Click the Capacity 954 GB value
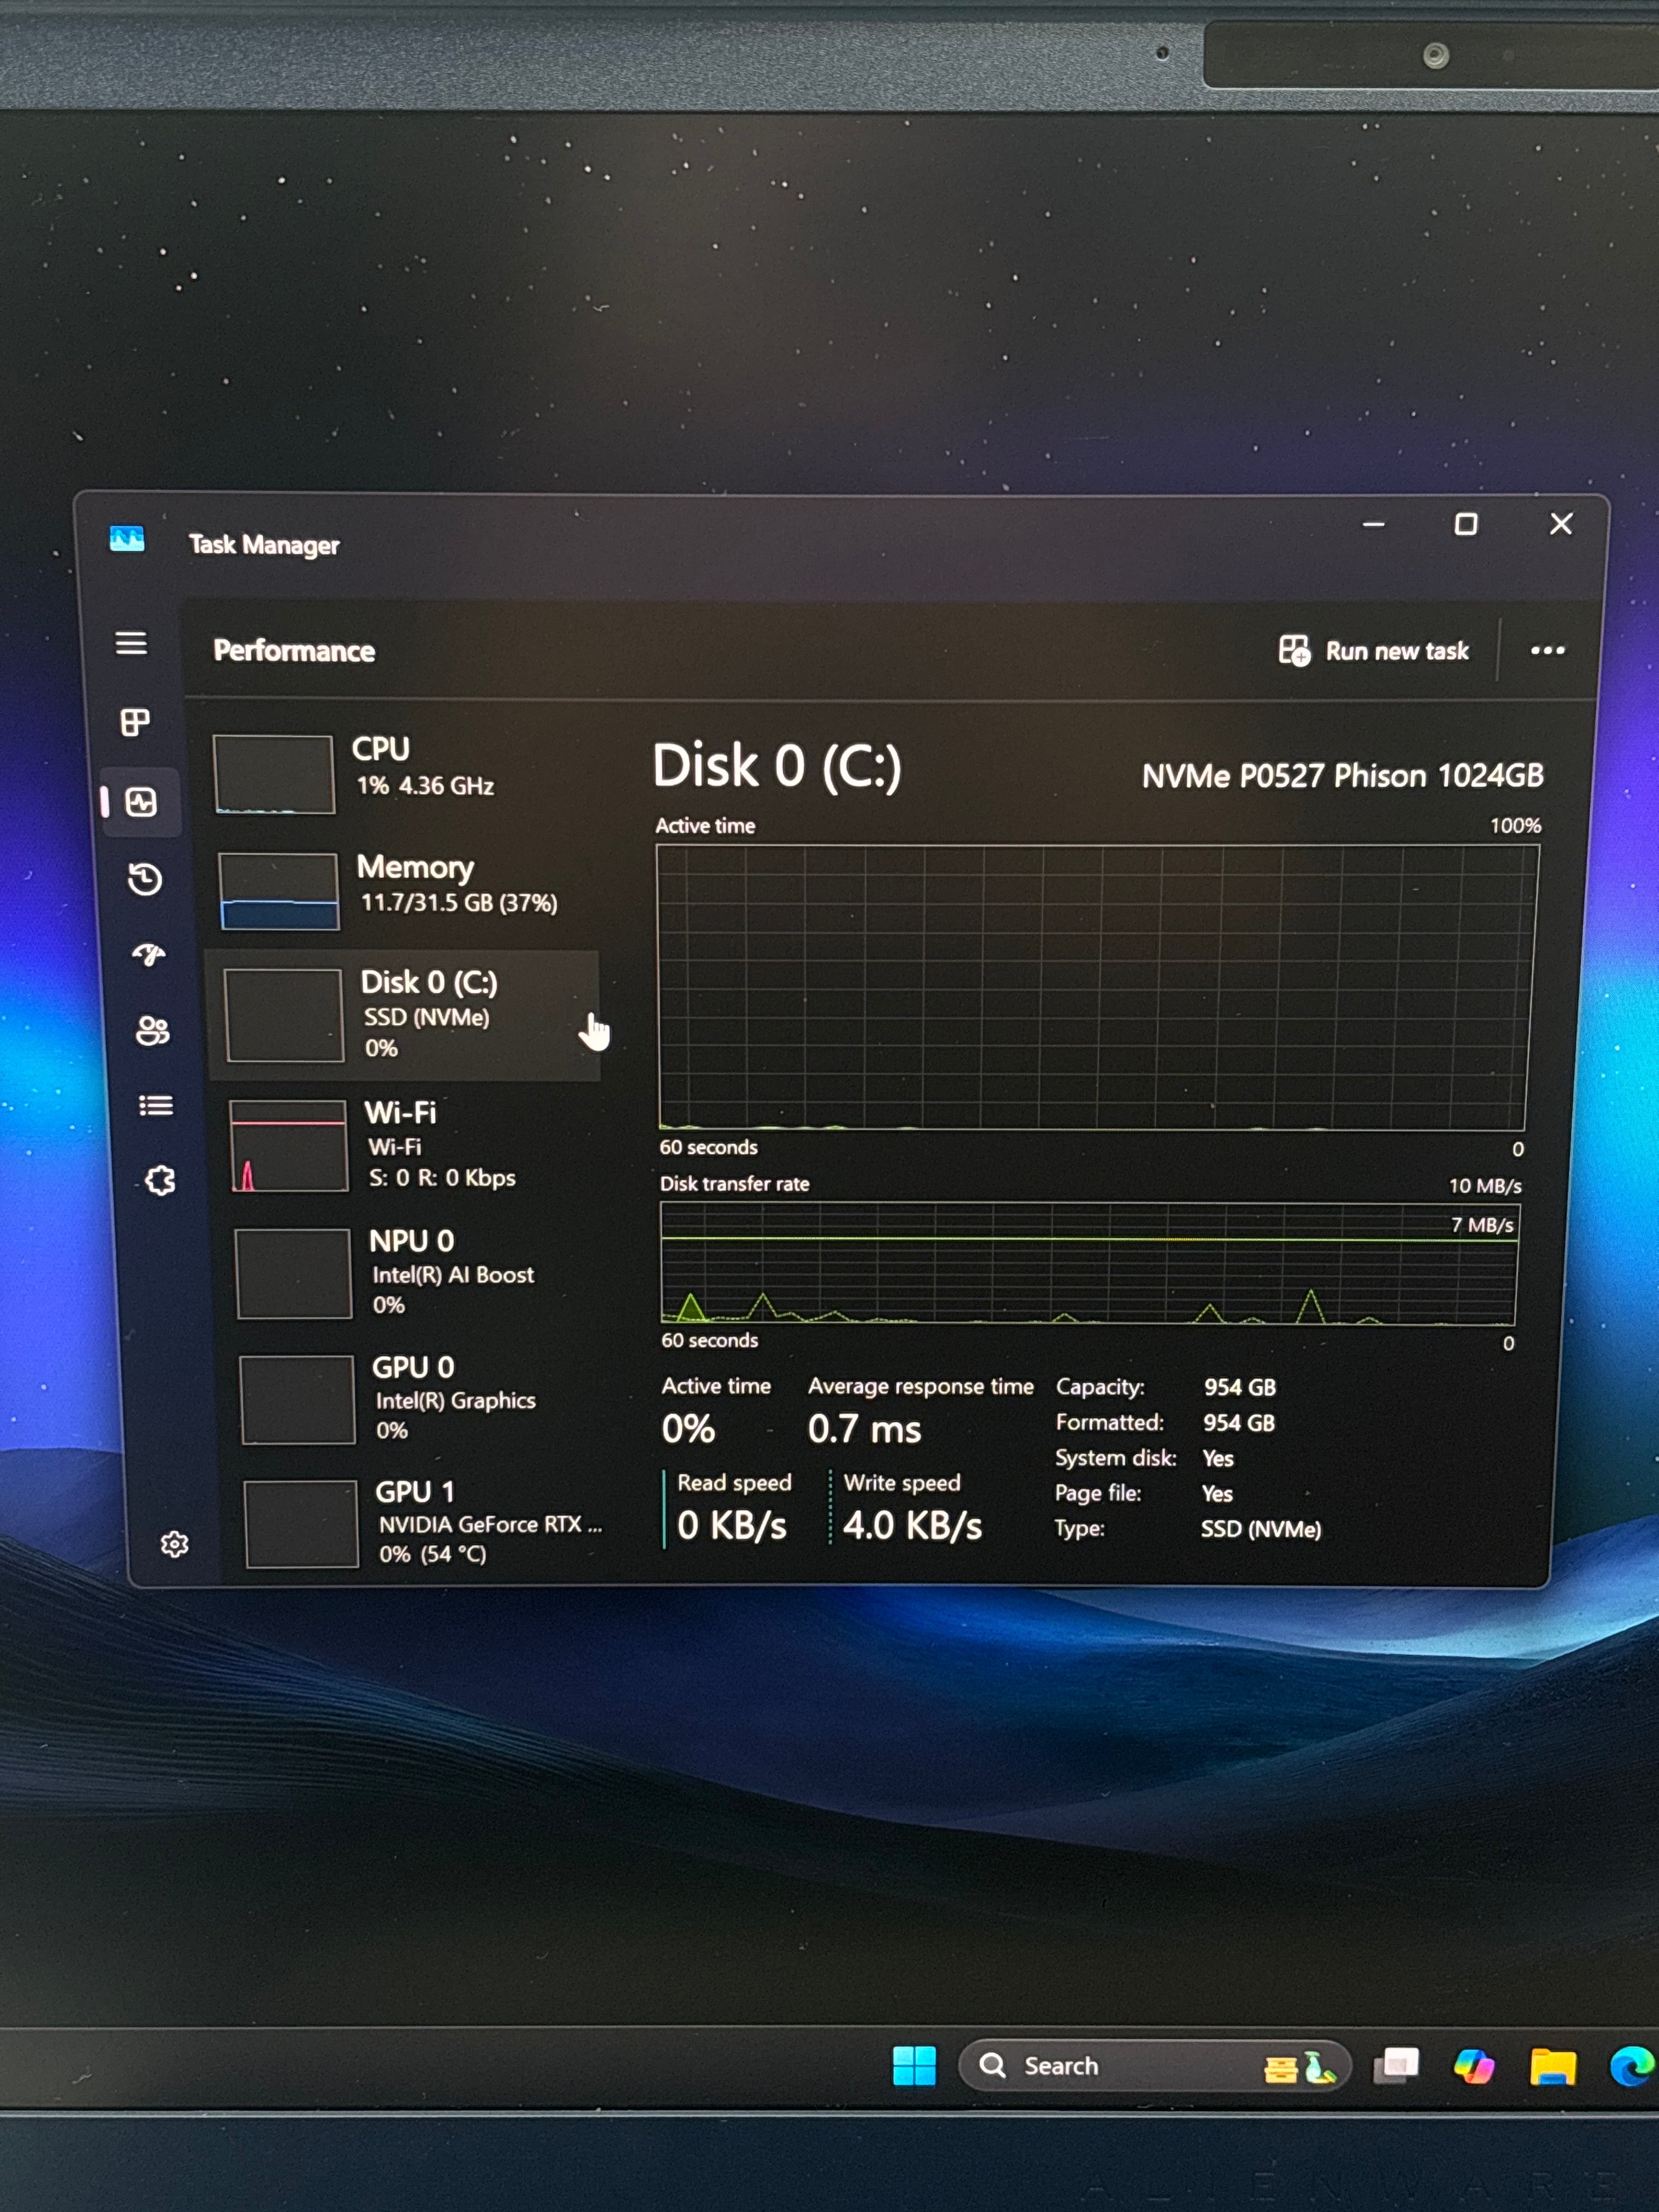Screen dimensions: 1659x2212 1240,1387
